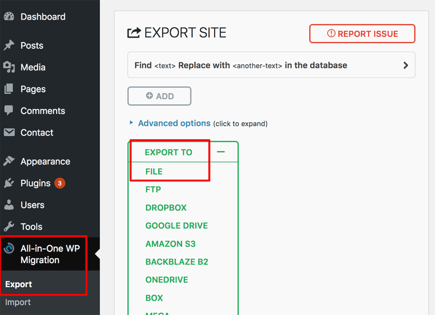This screenshot has width=435, height=315.
Task: Click the Dashboard gauge icon
Action: [9, 17]
